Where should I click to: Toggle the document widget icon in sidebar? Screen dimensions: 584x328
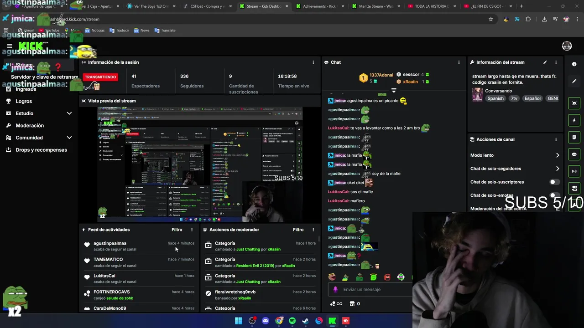[574, 137]
